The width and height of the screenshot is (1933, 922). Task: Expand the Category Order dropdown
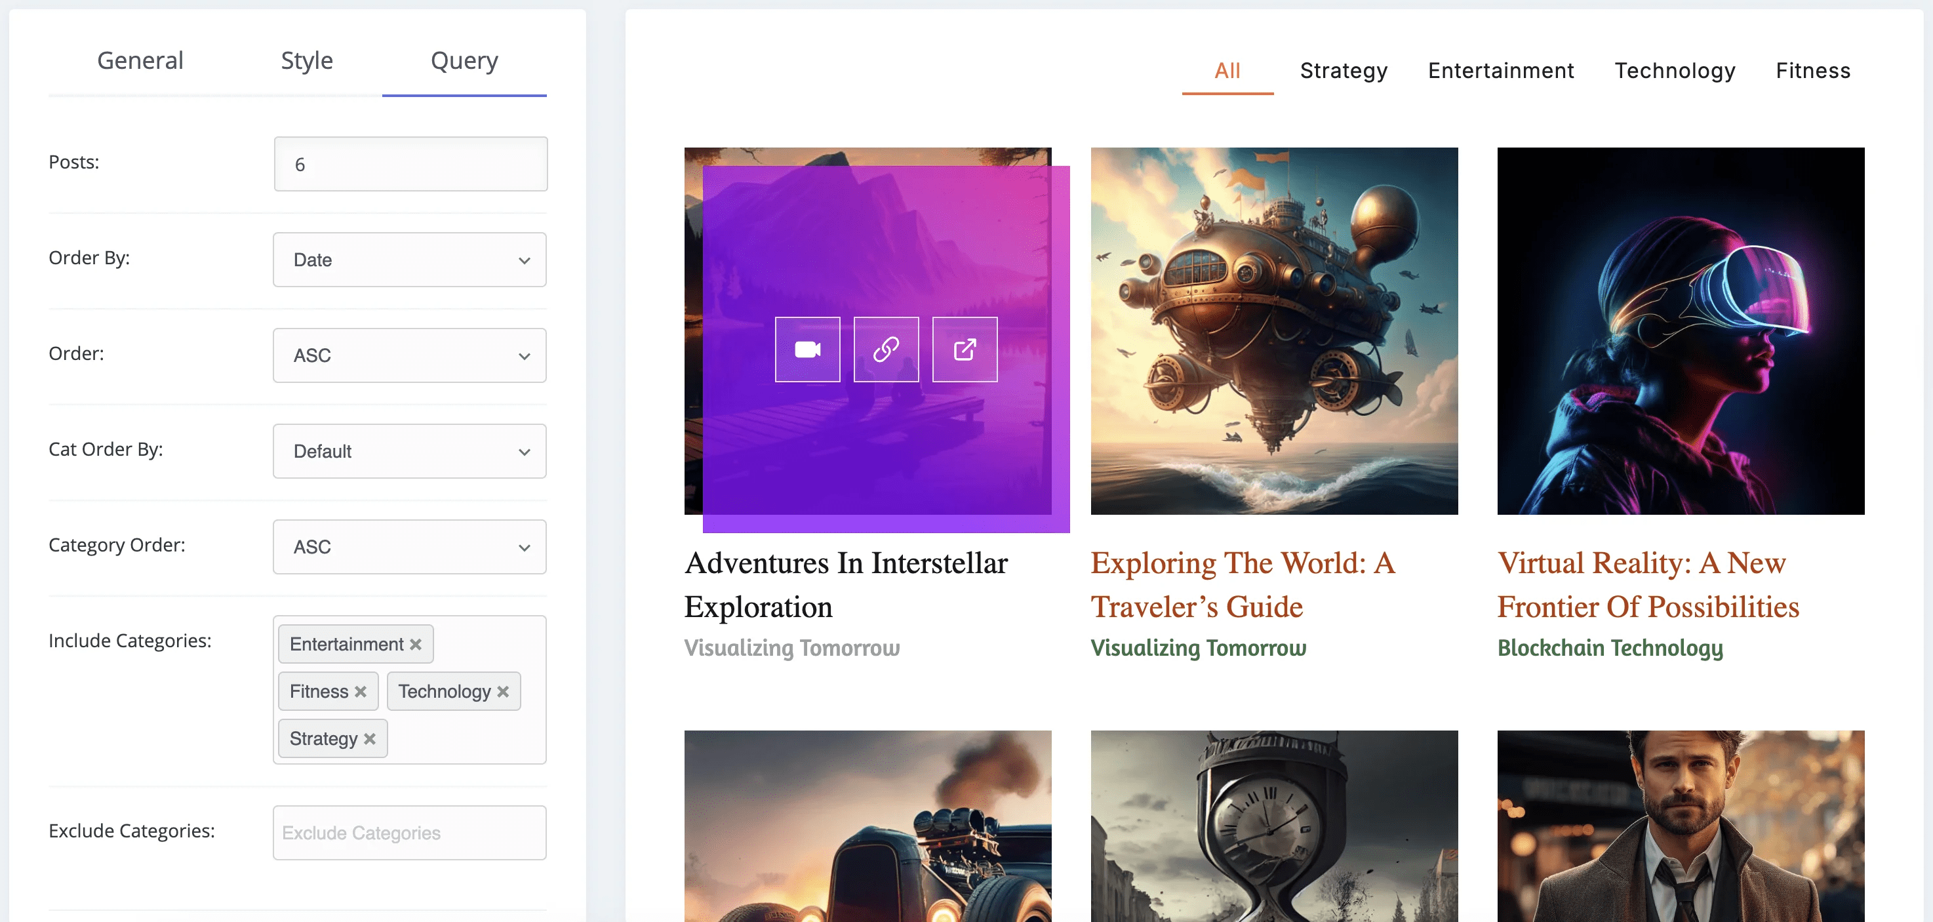[x=410, y=547]
